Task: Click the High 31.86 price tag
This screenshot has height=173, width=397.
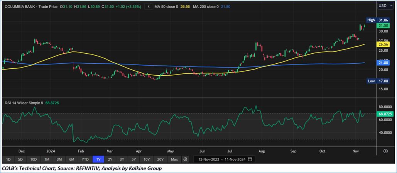Action: coord(377,20)
